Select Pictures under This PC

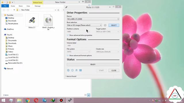tap(11, 49)
